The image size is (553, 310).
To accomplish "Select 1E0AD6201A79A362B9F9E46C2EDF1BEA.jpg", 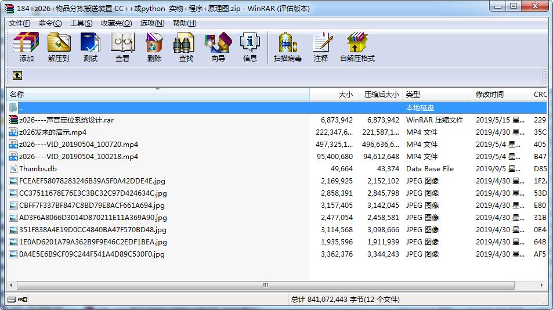I will tap(93, 242).
